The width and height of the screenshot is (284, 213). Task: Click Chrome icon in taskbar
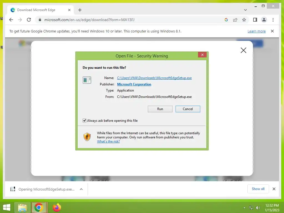click(39, 207)
